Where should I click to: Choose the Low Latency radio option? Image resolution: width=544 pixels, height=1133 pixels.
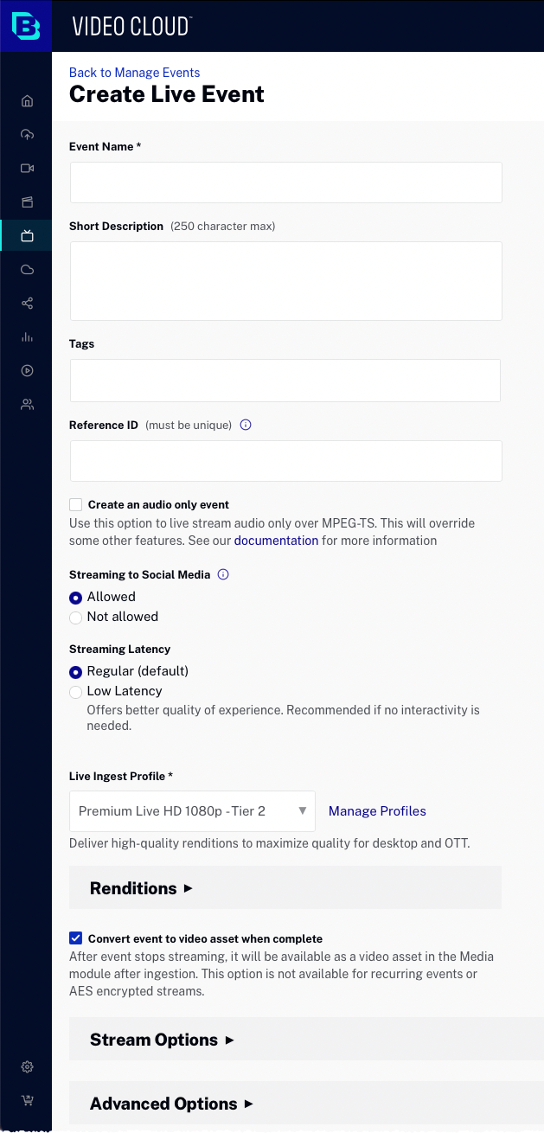(76, 692)
